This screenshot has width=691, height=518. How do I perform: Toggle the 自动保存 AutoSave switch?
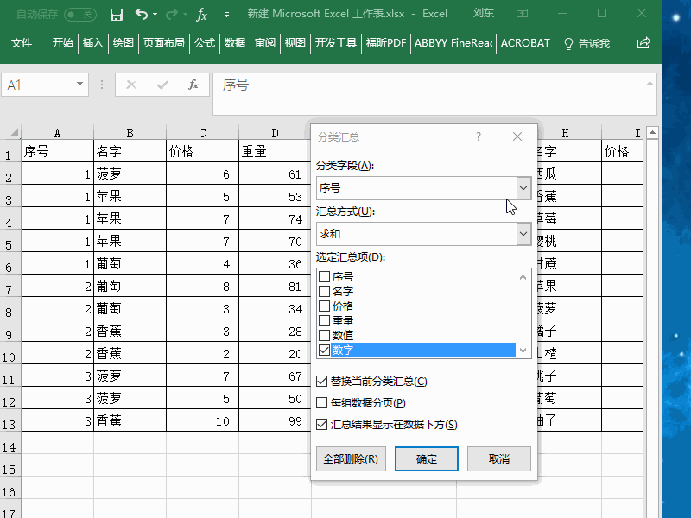(82, 14)
